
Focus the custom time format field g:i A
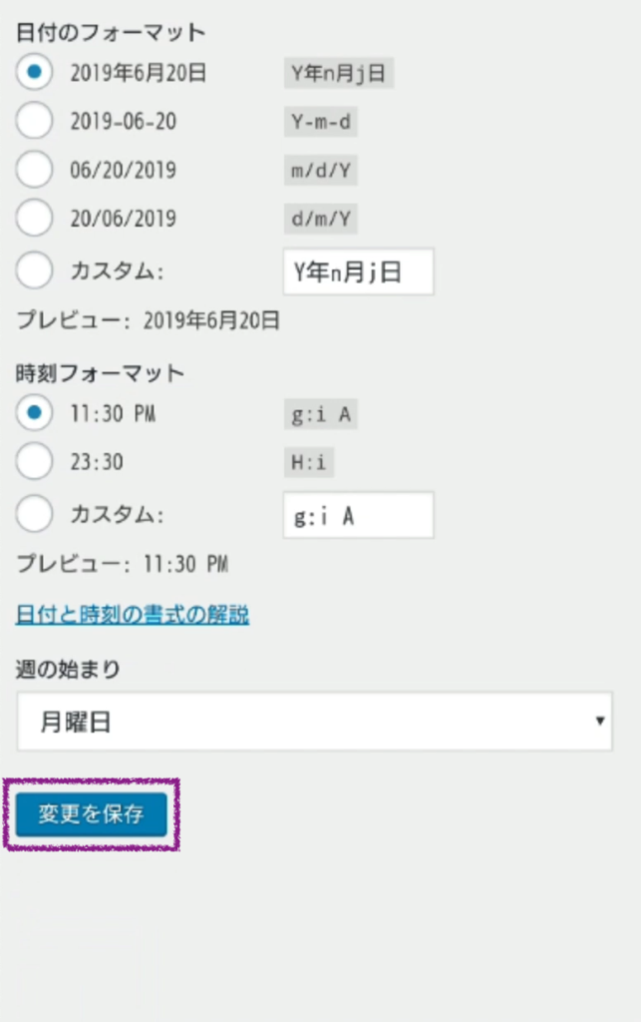pos(358,515)
